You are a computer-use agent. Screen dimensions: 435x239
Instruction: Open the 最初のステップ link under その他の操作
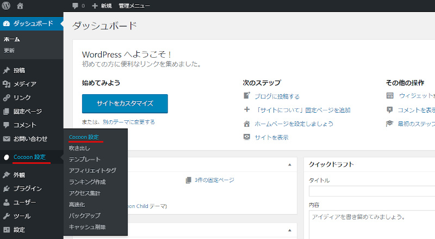point(417,124)
